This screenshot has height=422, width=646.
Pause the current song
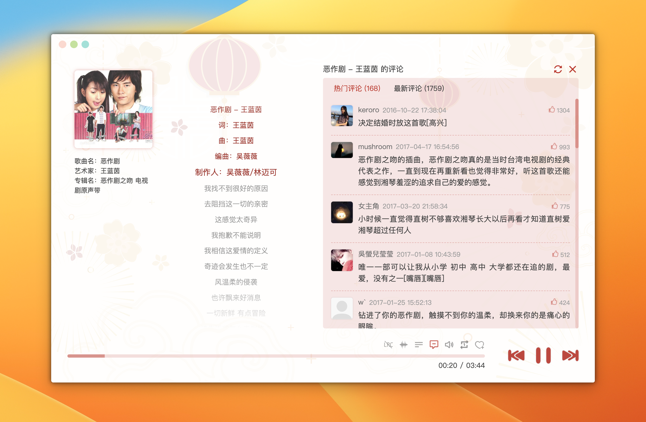[543, 355]
